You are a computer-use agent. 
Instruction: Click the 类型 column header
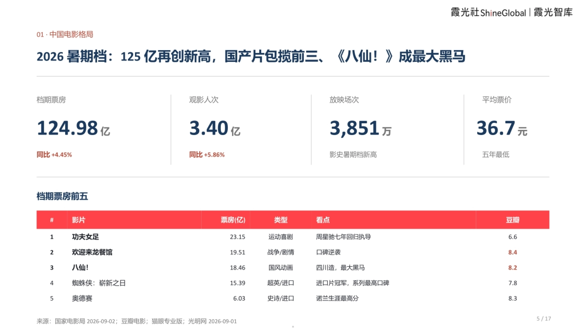point(281,220)
